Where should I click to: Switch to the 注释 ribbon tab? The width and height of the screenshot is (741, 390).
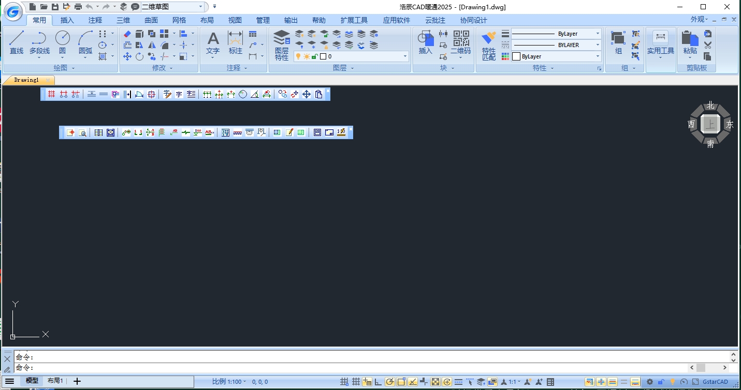click(95, 20)
